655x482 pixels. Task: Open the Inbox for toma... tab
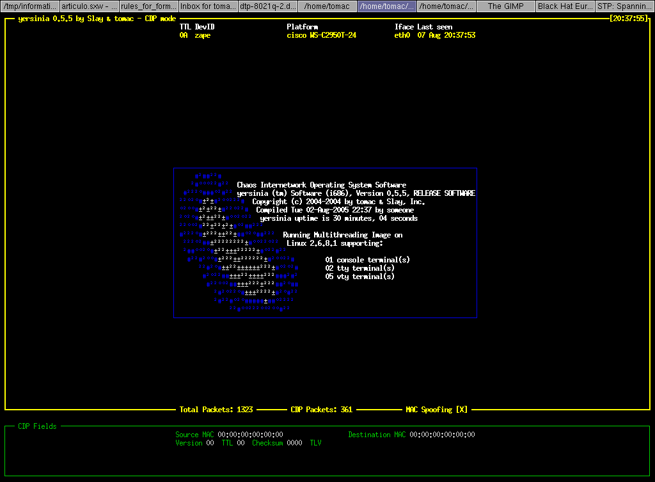pos(208,6)
